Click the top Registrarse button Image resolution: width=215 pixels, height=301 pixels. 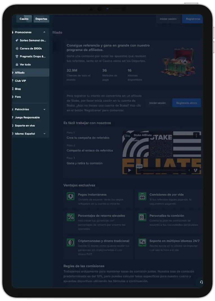192,19
